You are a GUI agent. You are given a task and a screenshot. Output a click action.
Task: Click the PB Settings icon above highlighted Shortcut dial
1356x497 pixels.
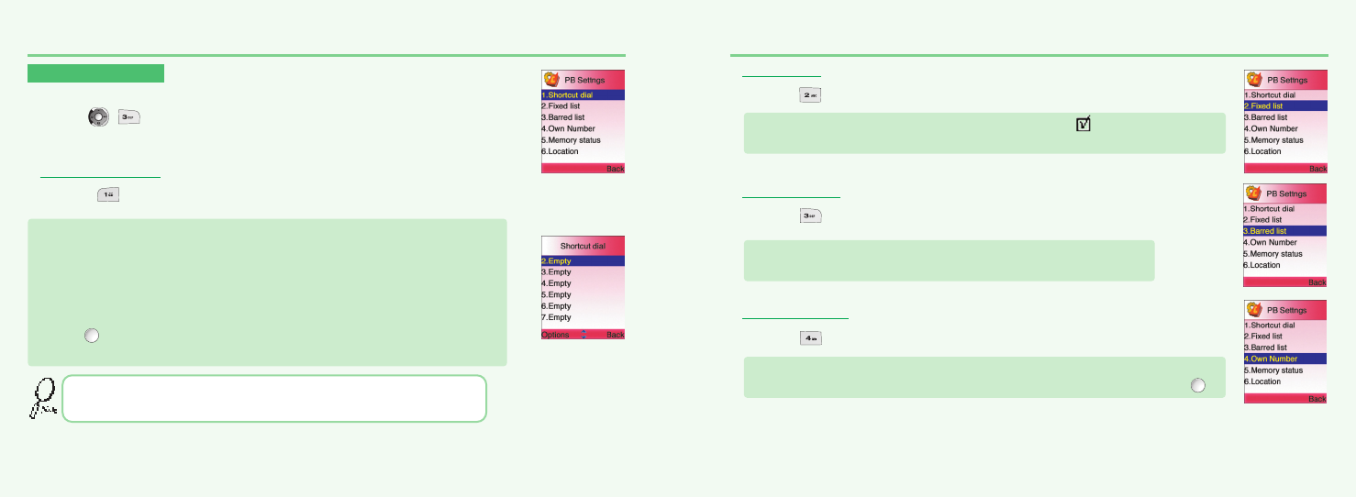(552, 80)
